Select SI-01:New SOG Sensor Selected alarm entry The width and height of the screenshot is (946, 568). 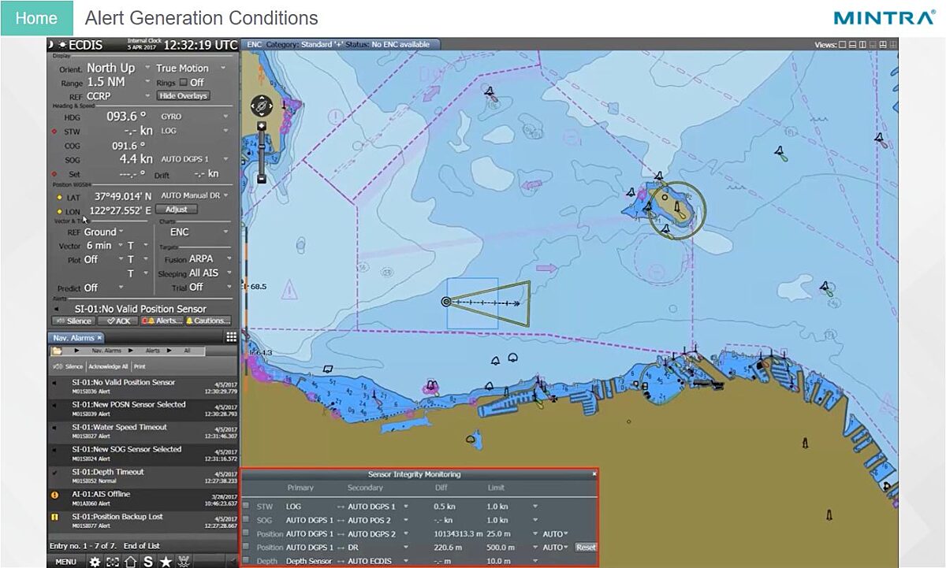point(143,453)
